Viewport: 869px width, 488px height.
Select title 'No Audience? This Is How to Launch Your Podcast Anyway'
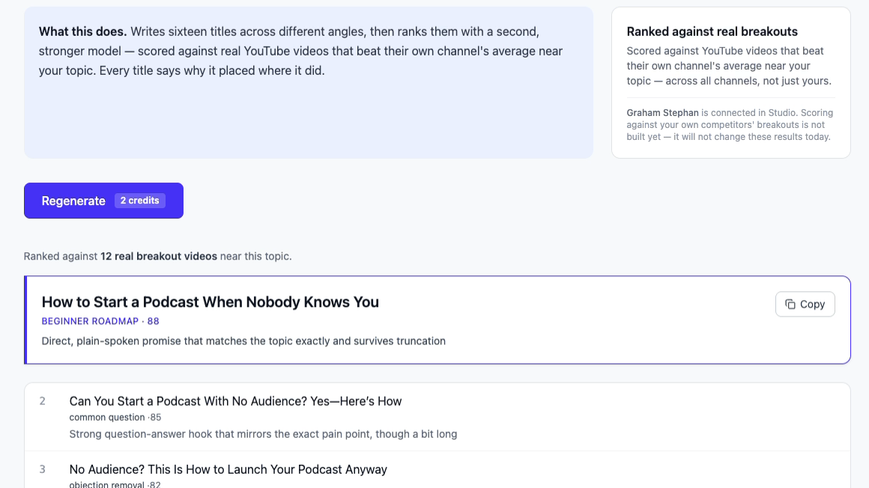[x=228, y=469]
